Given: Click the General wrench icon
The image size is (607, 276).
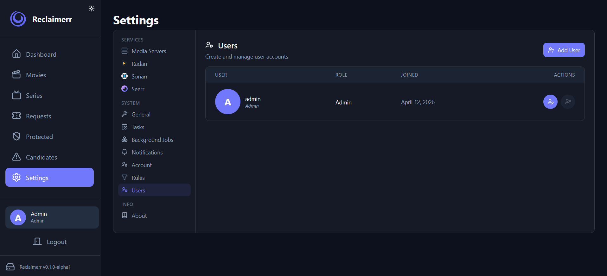Looking at the screenshot, I should (x=125, y=114).
